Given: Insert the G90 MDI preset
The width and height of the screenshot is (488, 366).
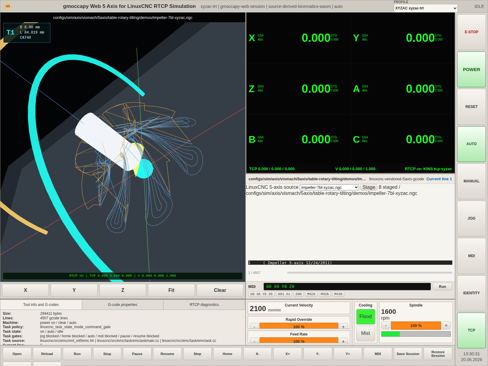Looking at the screenshot, I should coord(299,294).
